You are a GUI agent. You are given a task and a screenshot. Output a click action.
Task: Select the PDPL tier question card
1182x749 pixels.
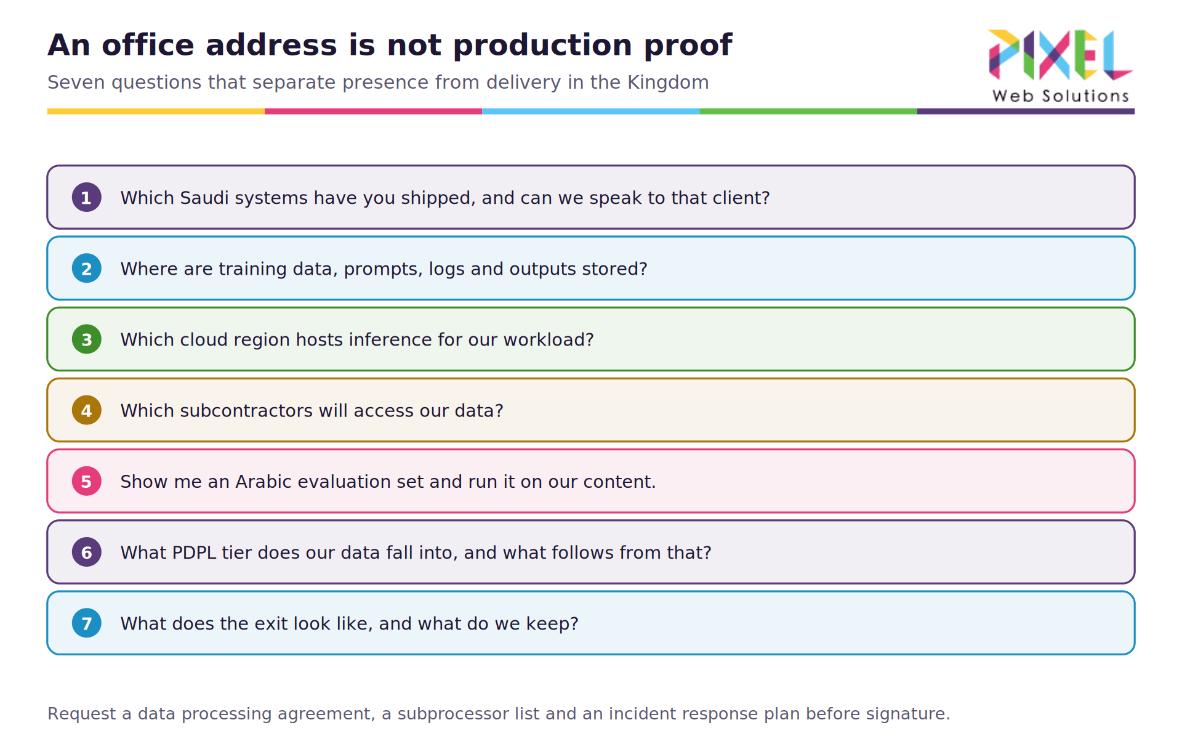click(x=591, y=552)
